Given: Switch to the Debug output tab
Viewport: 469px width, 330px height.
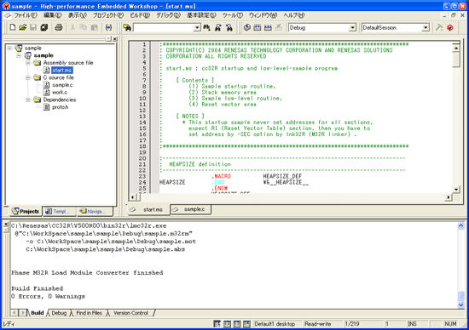Looking at the screenshot, I should 59,313.
